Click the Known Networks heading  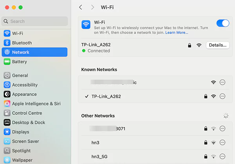(x=99, y=70)
